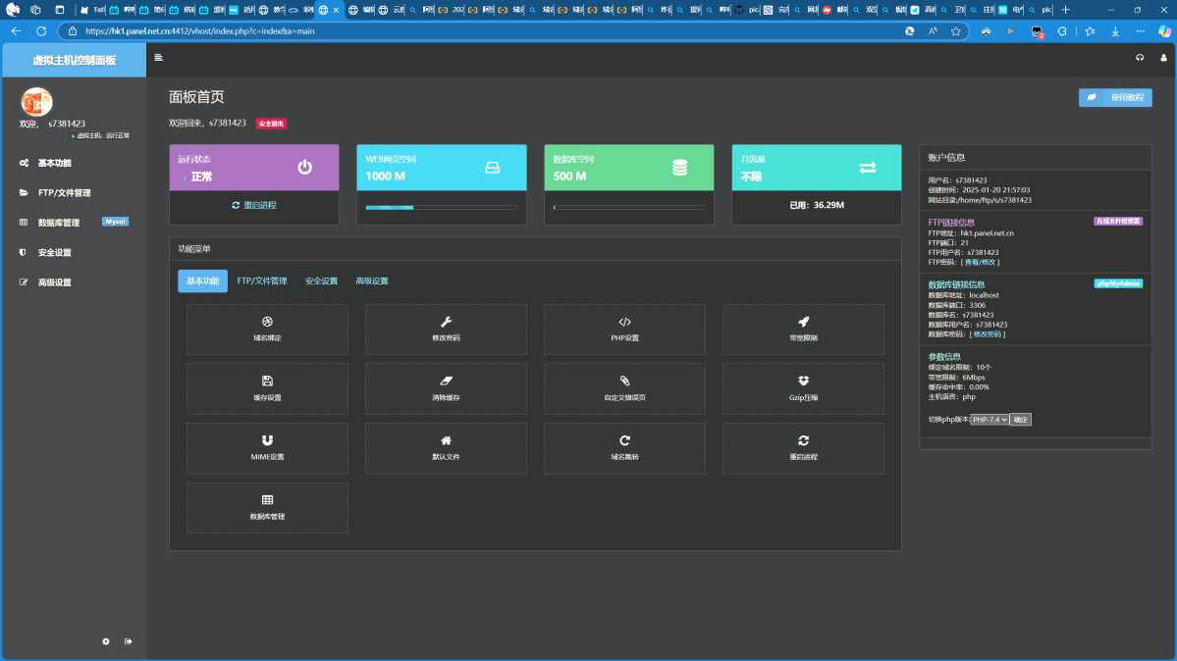This screenshot has width=1177, height=661.
Task: Click the phpMyAdmin badge link
Action: pos(1118,283)
